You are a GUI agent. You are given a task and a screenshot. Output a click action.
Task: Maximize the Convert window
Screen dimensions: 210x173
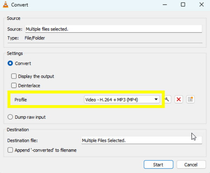coord(183,5)
